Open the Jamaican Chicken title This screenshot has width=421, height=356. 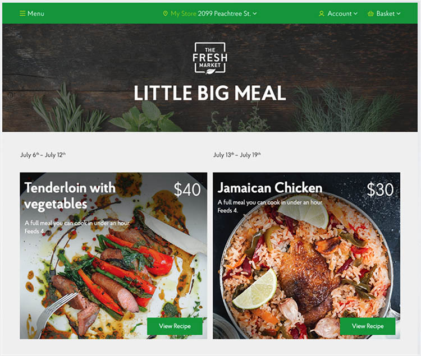pyautogui.click(x=270, y=188)
